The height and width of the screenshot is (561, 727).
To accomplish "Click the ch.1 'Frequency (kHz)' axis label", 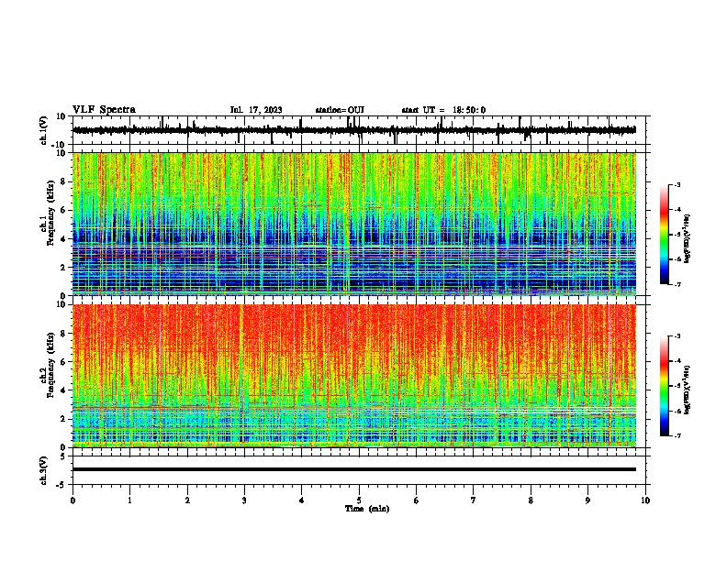I will click(x=50, y=214).
